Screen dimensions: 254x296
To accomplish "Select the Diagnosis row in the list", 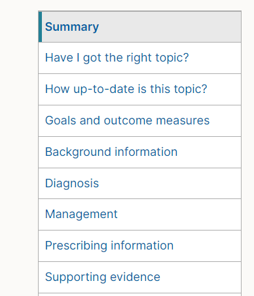I will pos(140,183).
